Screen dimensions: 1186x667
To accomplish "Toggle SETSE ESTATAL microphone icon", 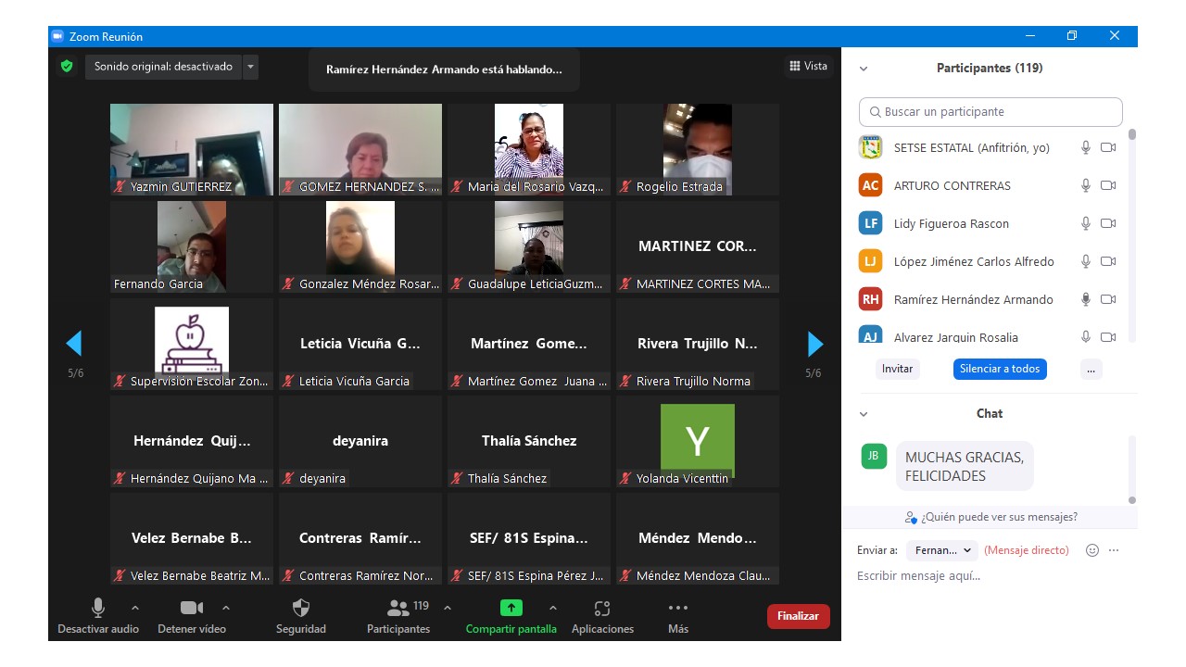I will coord(1086,147).
